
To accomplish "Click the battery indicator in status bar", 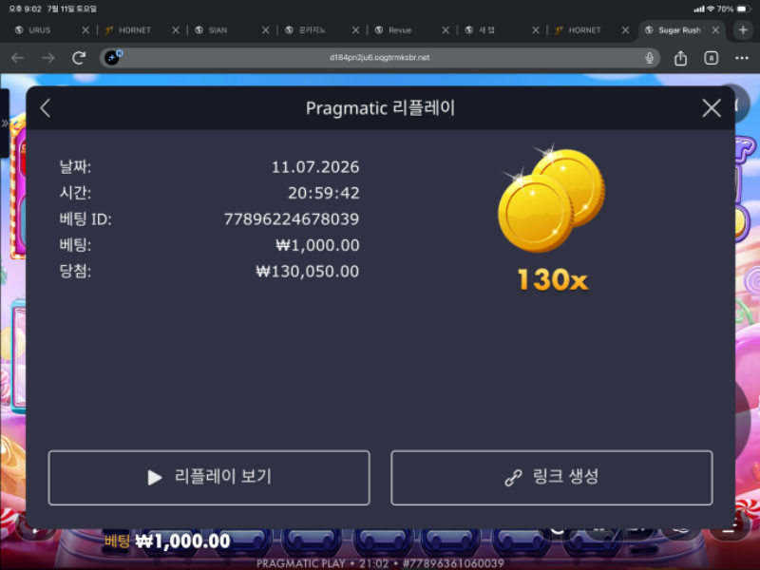I will click(x=743, y=9).
